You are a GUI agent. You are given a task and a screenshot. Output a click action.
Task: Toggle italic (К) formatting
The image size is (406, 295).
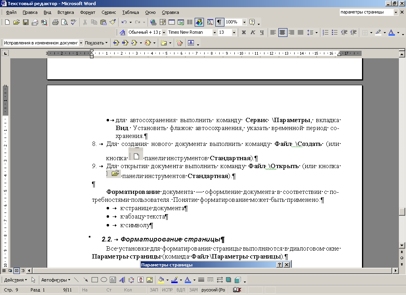(253, 33)
